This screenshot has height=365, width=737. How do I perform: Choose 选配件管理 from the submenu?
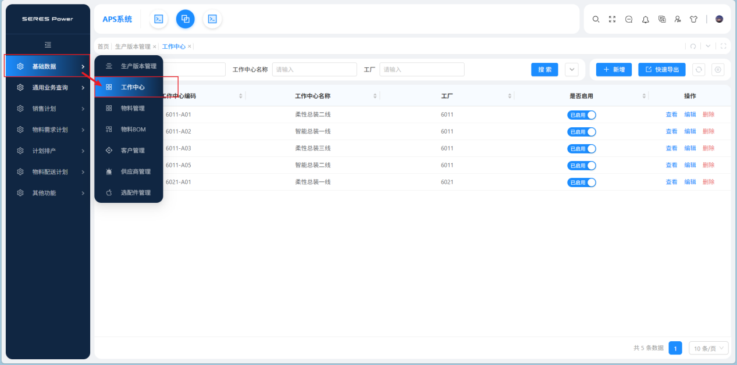[x=129, y=193]
